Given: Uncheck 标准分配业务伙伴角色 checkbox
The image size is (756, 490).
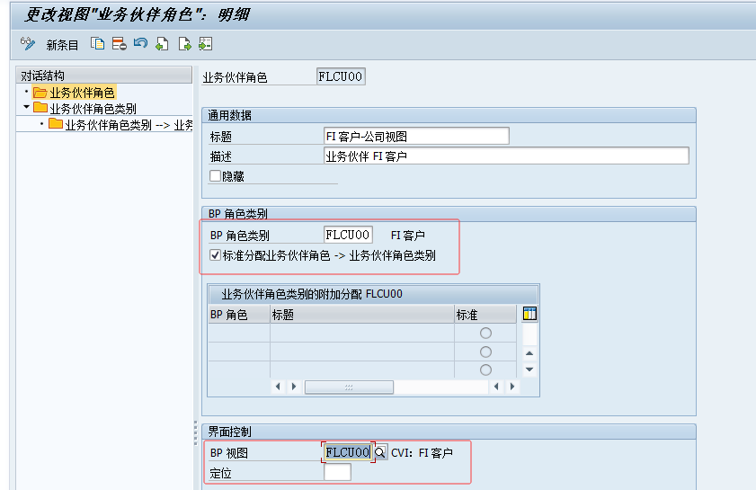Looking at the screenshot, I should (216, 255).
